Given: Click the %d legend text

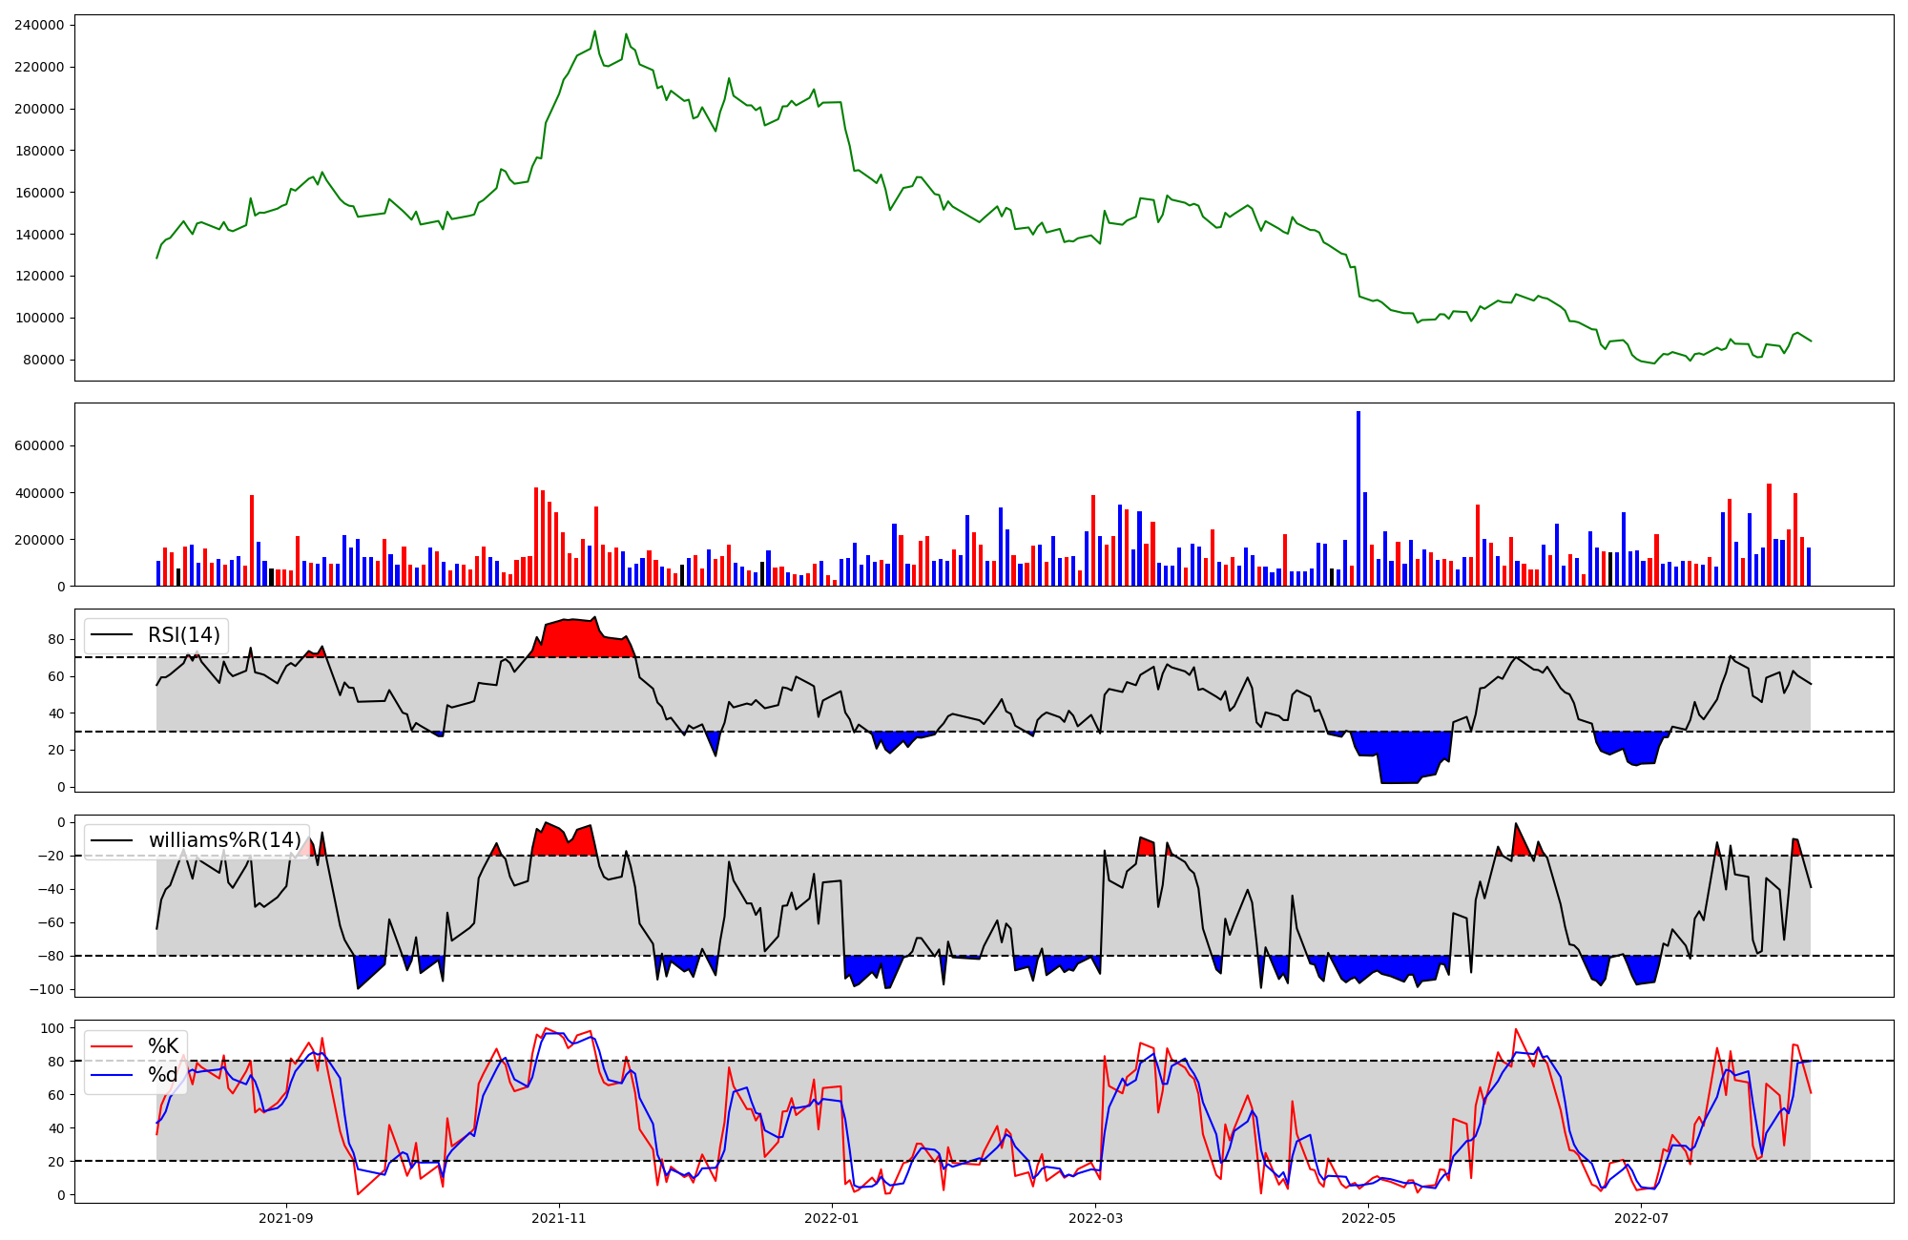Looking at the screenshot, I should tap(163, 1075).
